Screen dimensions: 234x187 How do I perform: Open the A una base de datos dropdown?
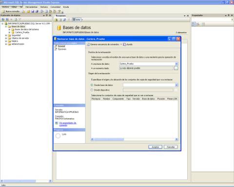(176, 64)
